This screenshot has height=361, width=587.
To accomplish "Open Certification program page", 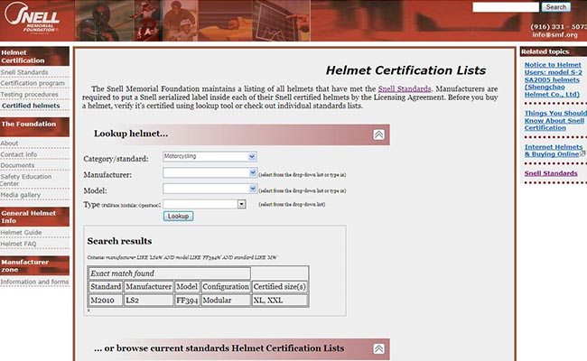I will [x=33, y=83].
